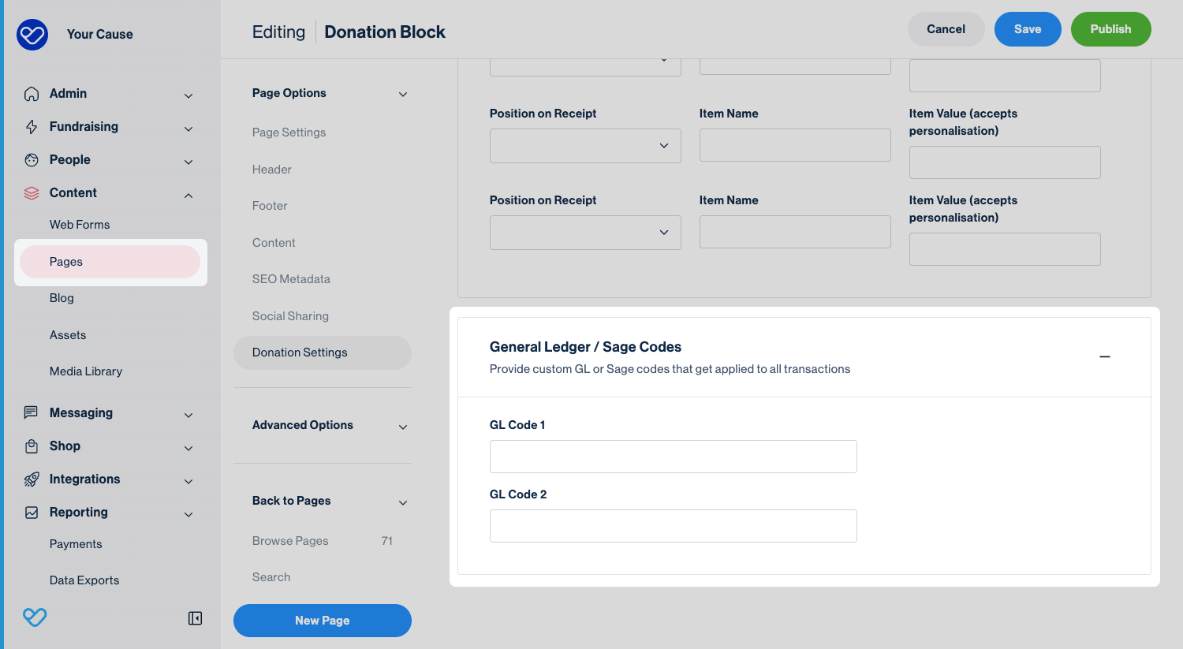Expand the Advanced Options section

point(402,427)
